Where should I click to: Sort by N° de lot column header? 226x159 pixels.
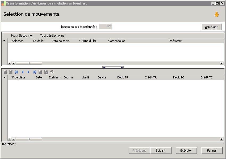[x=39, y=41]
